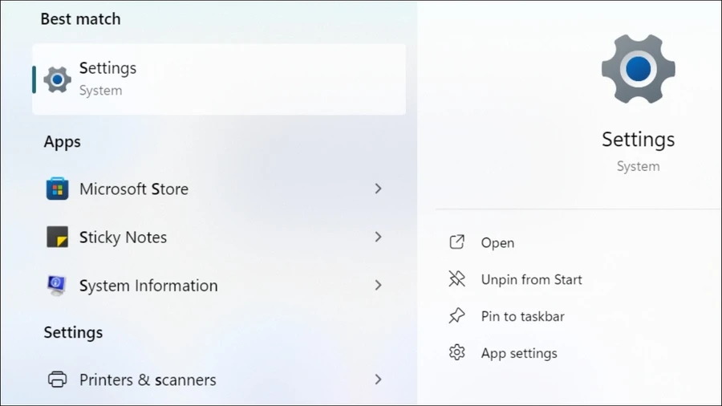722x406 pixels.
Task: Click the Unpin from Start icon
Action: coord(456,279)
